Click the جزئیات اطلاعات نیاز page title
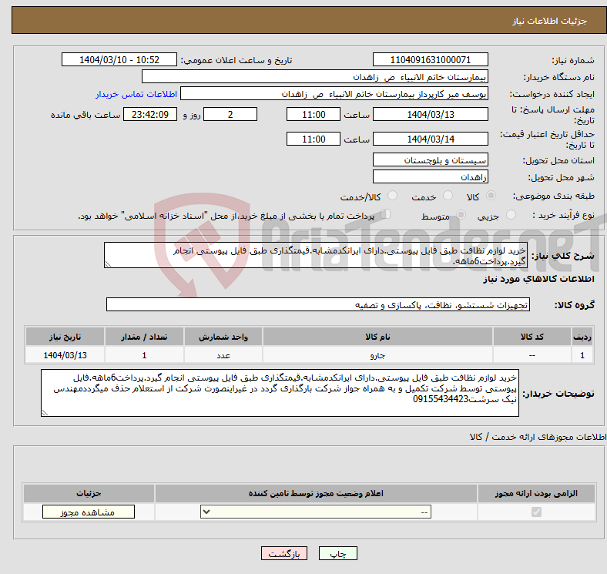607x574 pixels. click(x=549, y=21)
